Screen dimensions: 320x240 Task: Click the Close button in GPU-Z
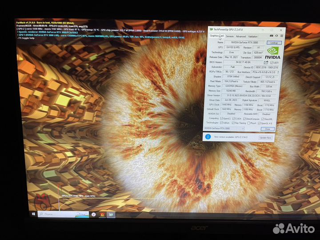pos(268,129)
